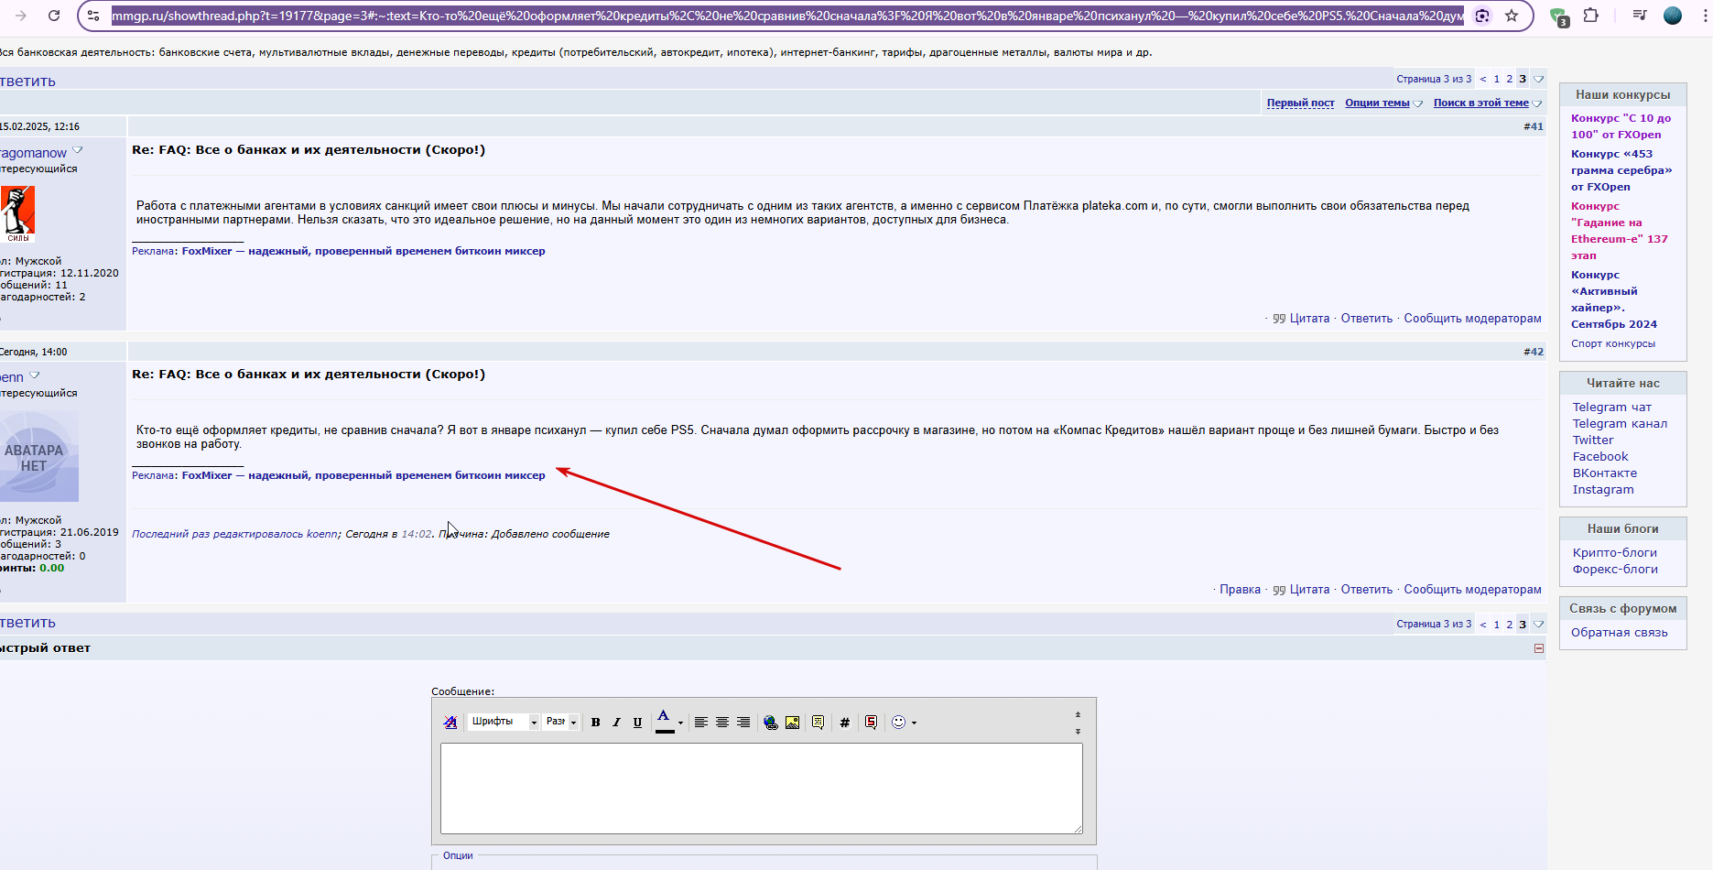1713x870 pixels.
Task: Open Instagram sidebar link
Action: point(1603,490)
